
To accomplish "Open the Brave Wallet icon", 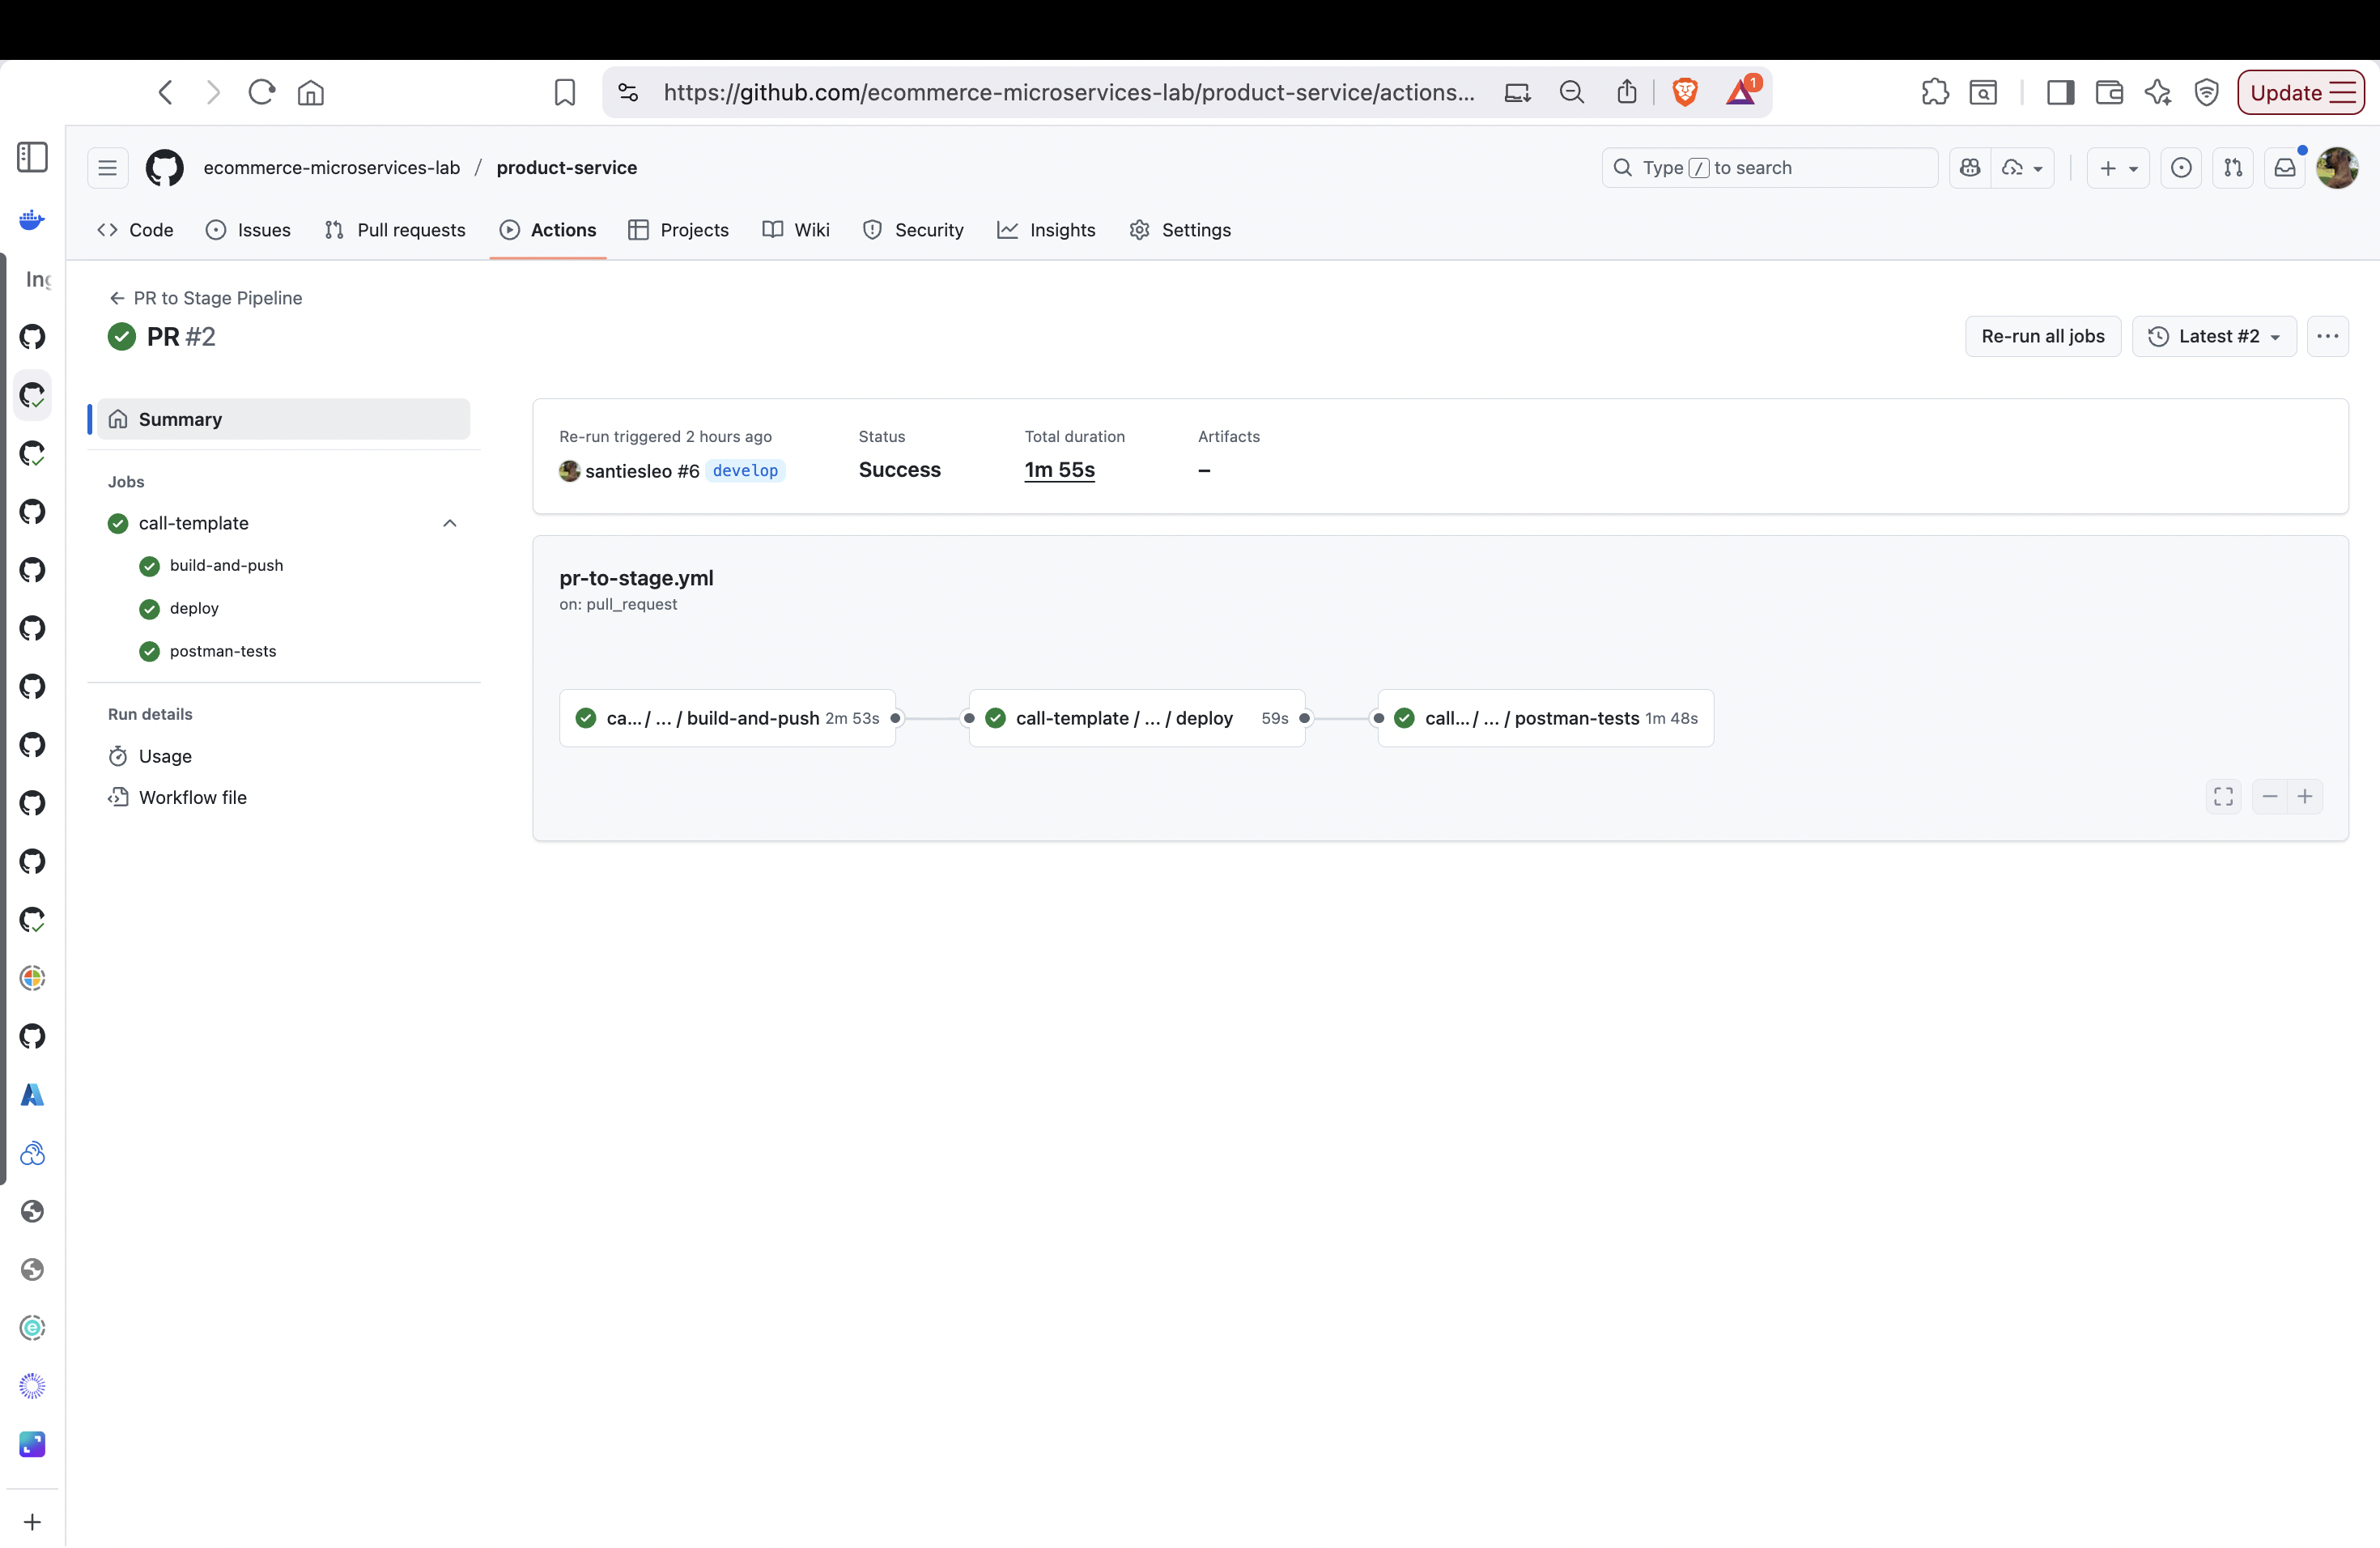I will pos(2109,92).
